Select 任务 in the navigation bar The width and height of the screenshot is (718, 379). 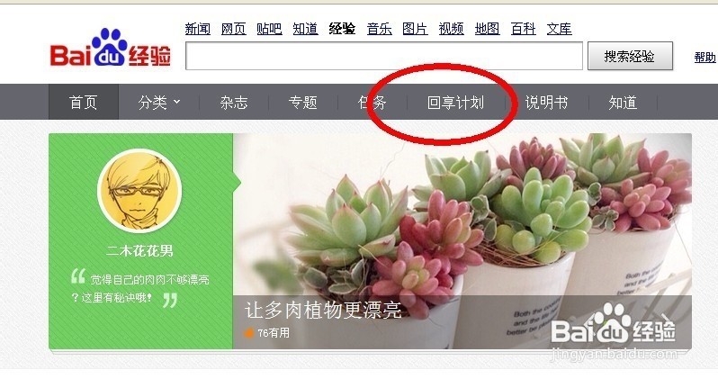coord(372,103)
